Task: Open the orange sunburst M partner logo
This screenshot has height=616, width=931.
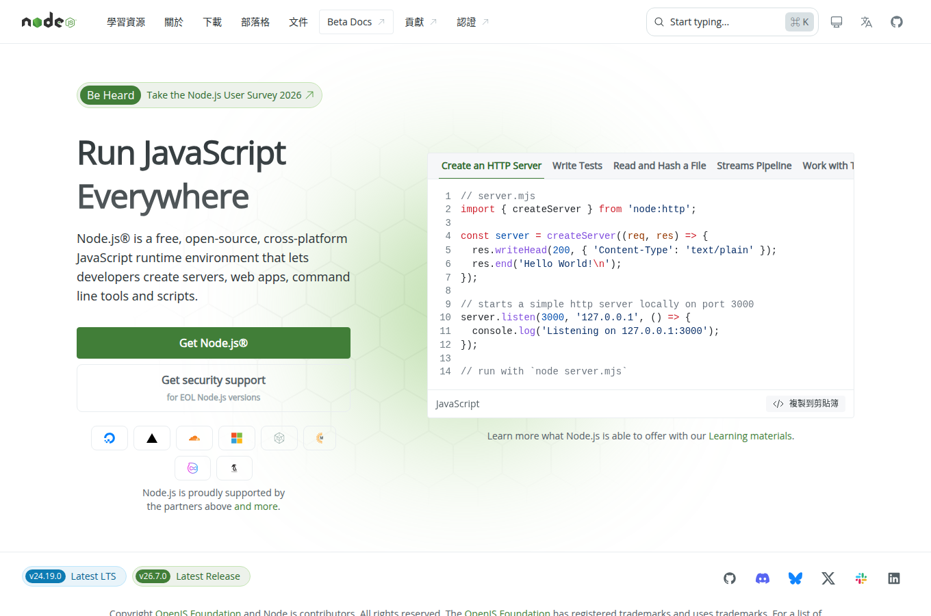Action: [320, 438]
